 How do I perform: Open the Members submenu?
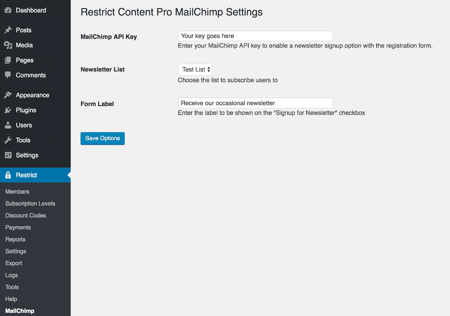tap(17, 191)
